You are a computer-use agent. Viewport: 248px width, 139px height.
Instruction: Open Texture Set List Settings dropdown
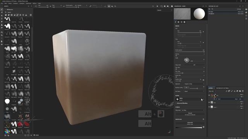tap(240, 9)
